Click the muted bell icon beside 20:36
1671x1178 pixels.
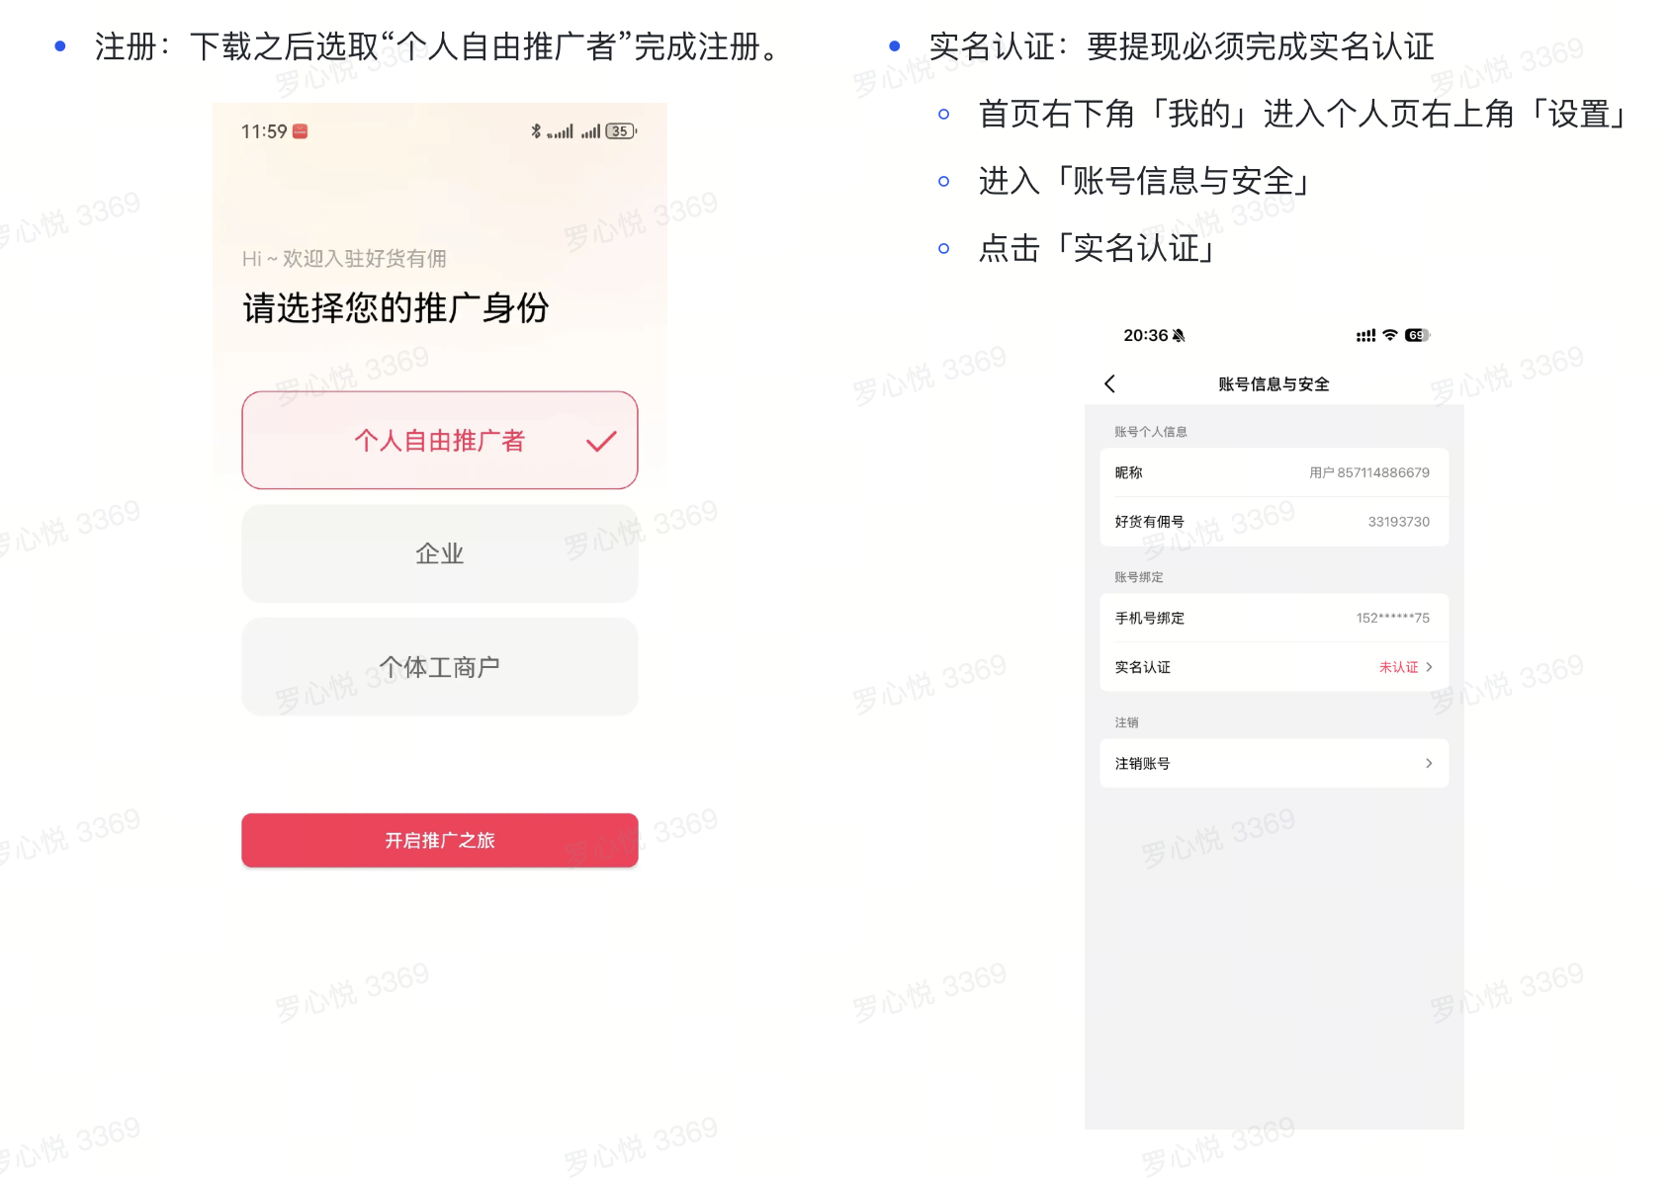(x=1179, y=336)
